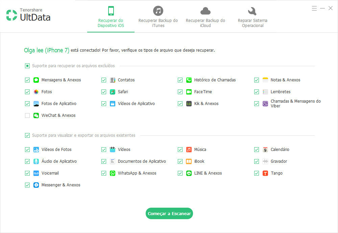Uncheck the Mensagens & Anexos checkbox
The width and height of the screenshot is (338, 233).
pyautogui.click(x=27, y=80)
